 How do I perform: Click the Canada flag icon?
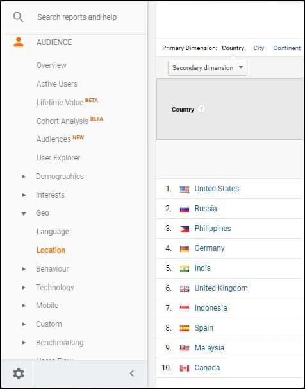[x=185, y=368]
